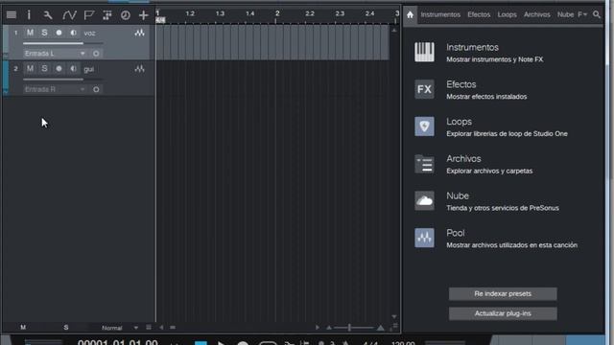
Task: Click global Mute M at bottom
Action: tap(23, 328)
